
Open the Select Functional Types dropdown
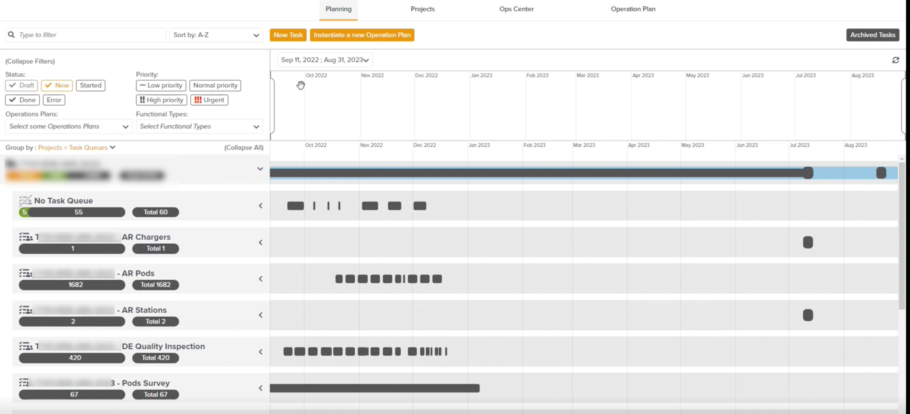199,126
